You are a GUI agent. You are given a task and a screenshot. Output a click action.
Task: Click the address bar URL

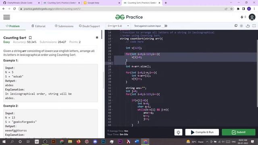click(x=52, y=9)
